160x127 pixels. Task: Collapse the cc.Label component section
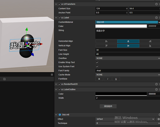point(56,18)
